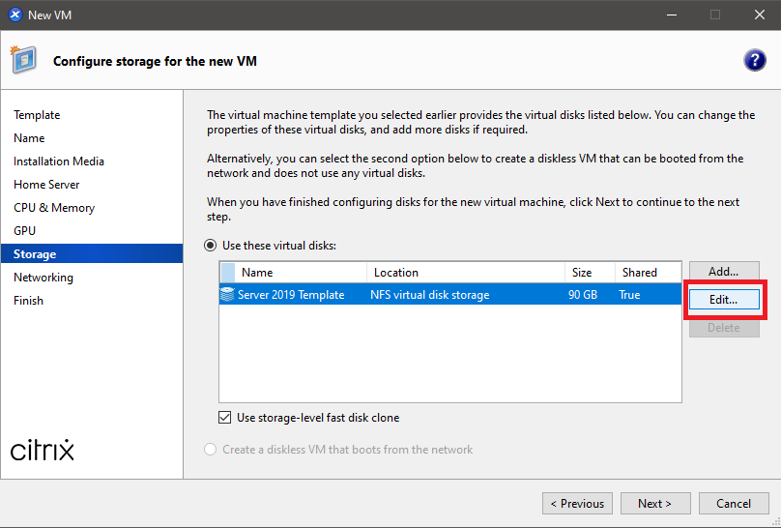Select 'Use these virtual disks' radio button
The image size is (781, 528).
(x=210, y=246)
